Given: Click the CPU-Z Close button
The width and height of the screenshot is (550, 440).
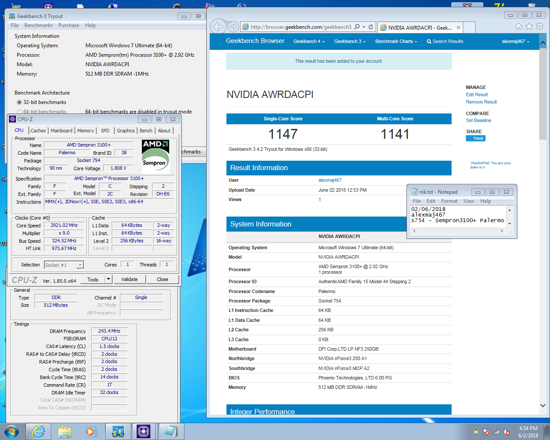Looking at the screenshot, I should point(162,279).
